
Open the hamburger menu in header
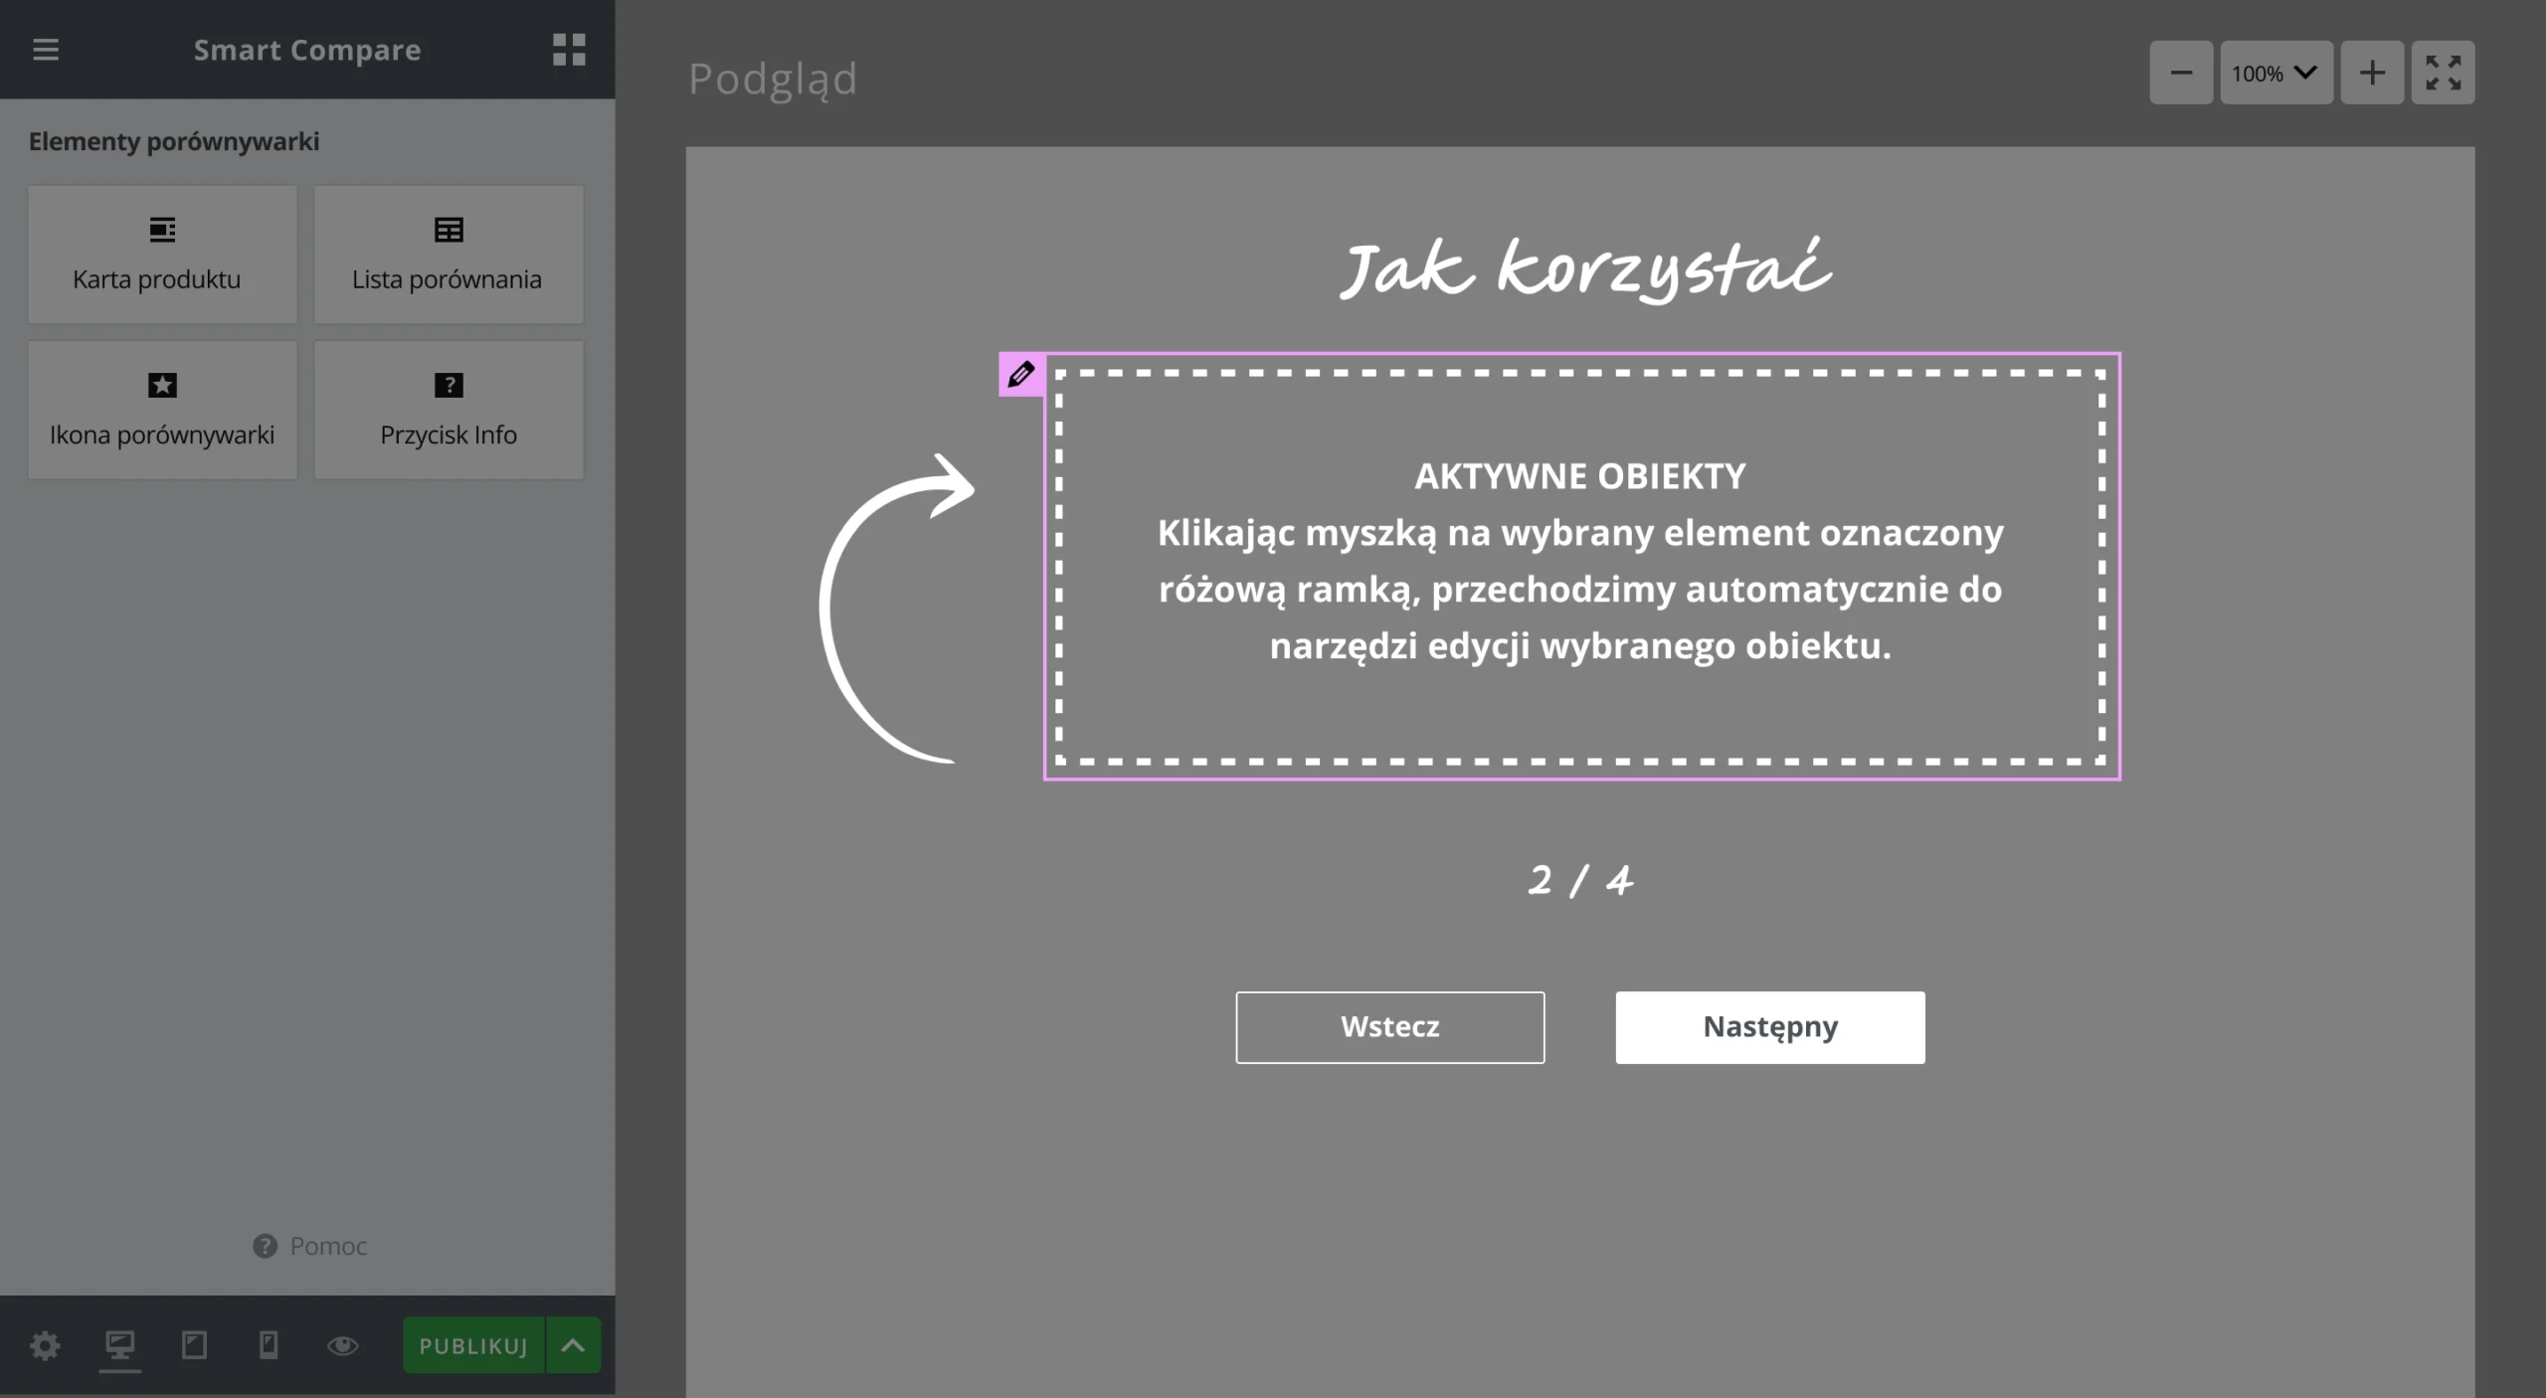(46, 50)
